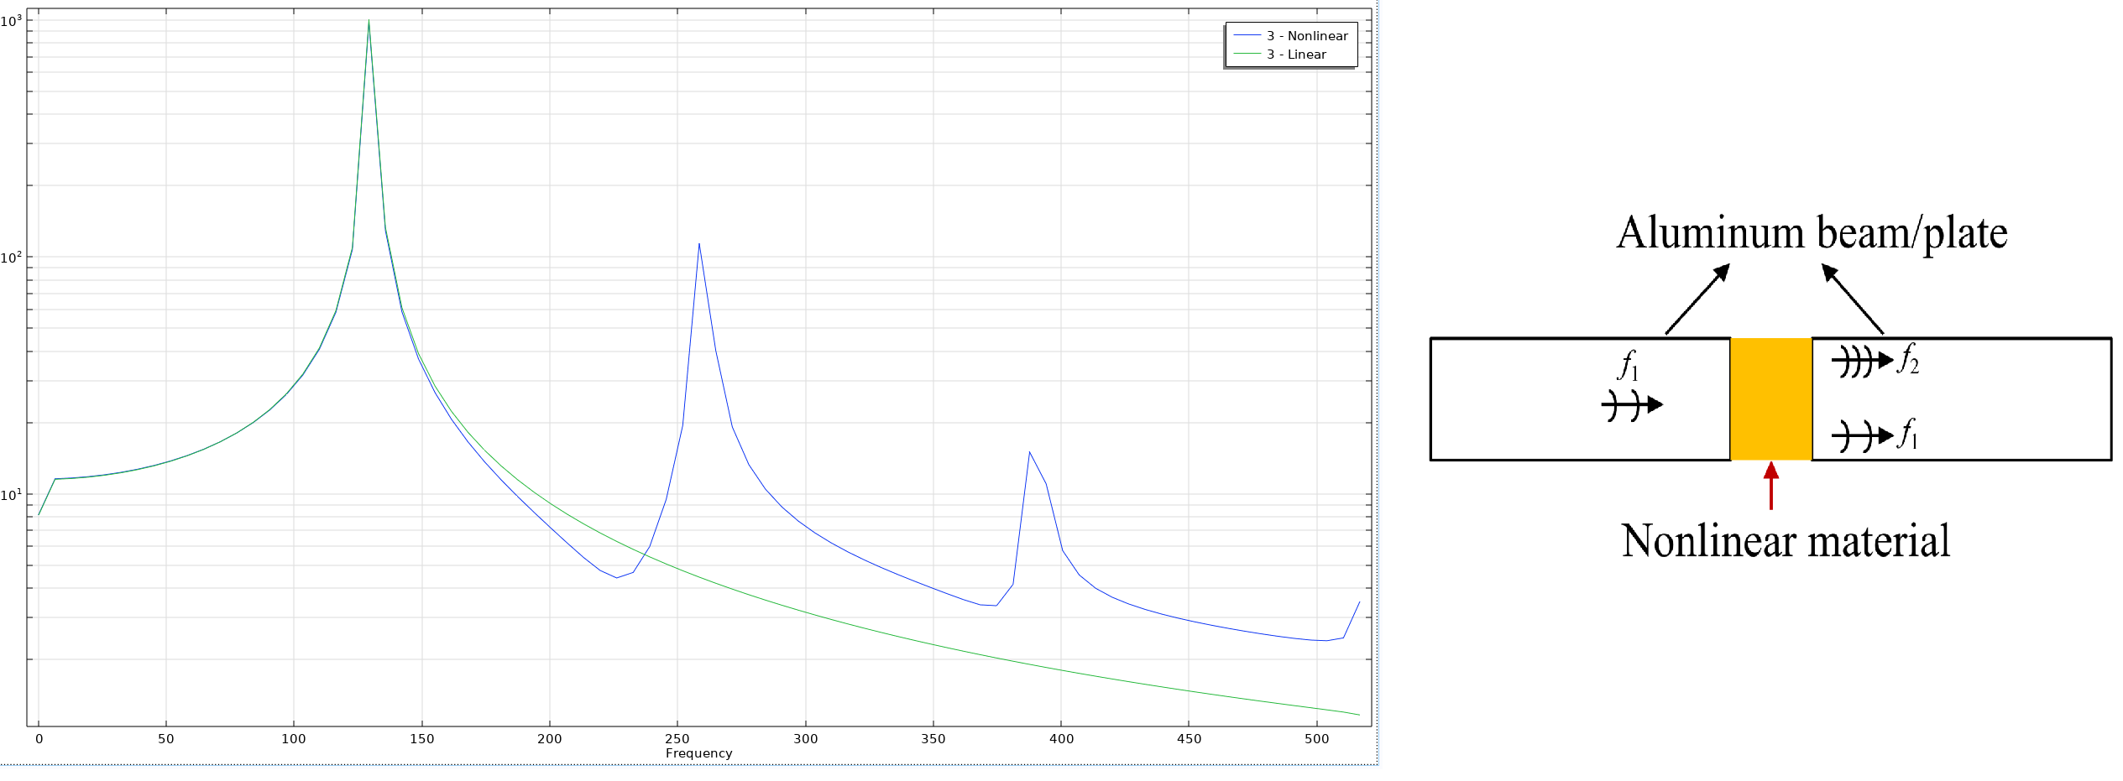The image size is (2123, 781).
Task: Click the "Frequency" x-axis label
Action: click(x=698, y=753)
